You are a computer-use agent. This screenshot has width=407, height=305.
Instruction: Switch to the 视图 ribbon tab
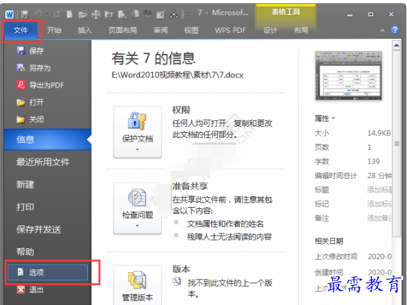tap(191, 30)
